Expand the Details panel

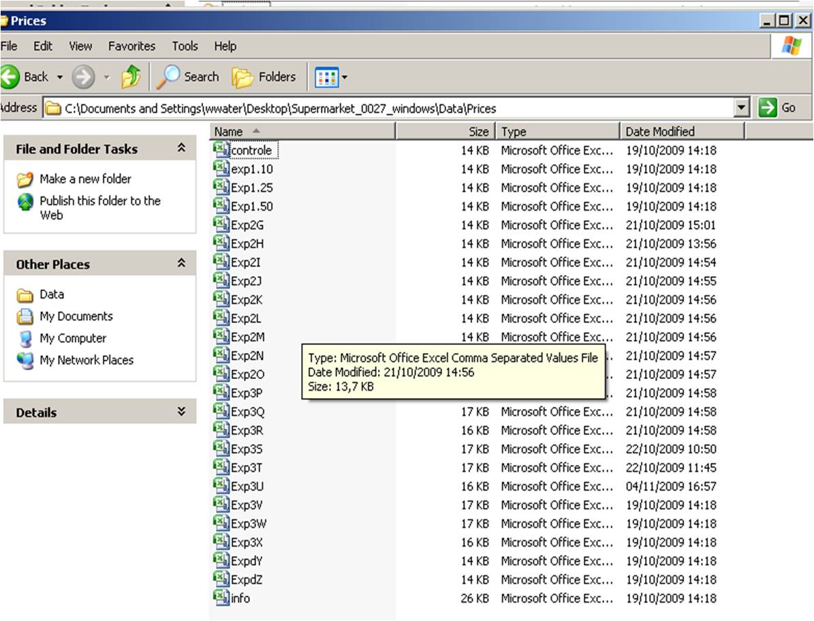pos(181,412)
